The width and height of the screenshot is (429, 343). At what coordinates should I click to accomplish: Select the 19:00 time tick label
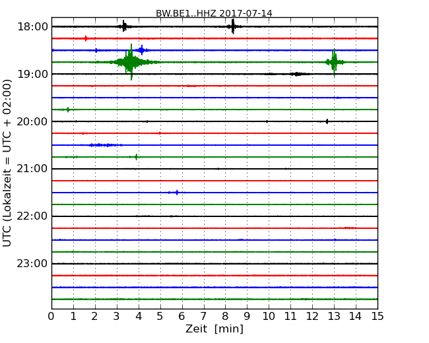(x=32, y=74)
